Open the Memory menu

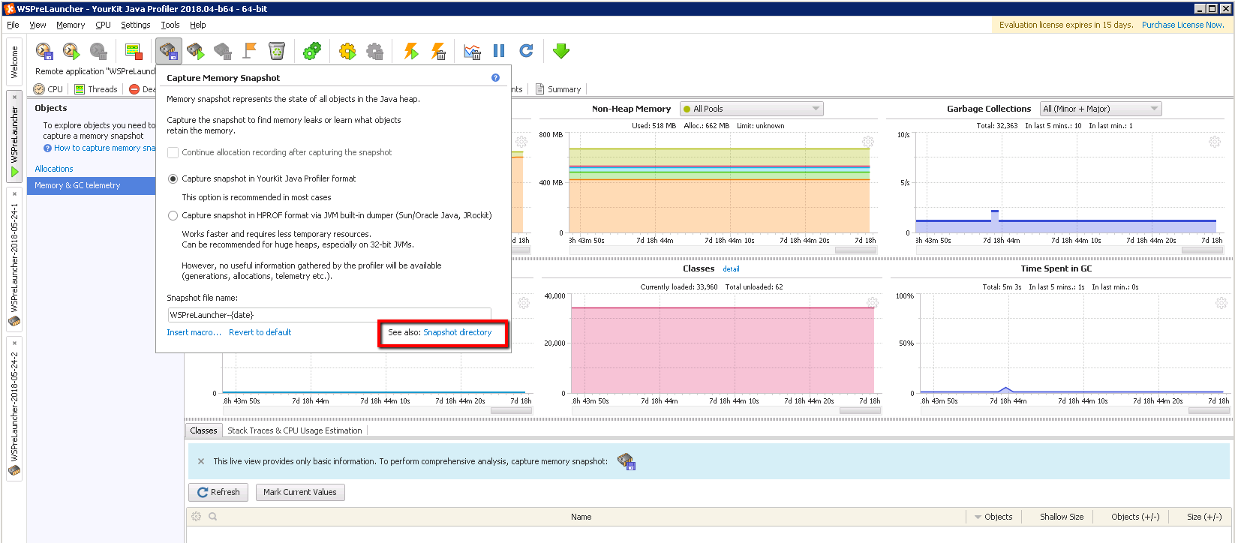tap(71, 25)
